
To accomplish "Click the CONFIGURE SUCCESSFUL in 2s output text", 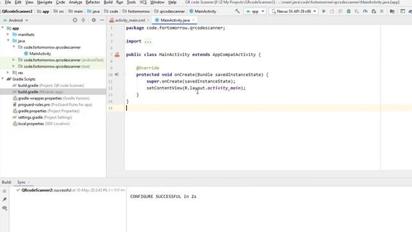I will 163,196.
